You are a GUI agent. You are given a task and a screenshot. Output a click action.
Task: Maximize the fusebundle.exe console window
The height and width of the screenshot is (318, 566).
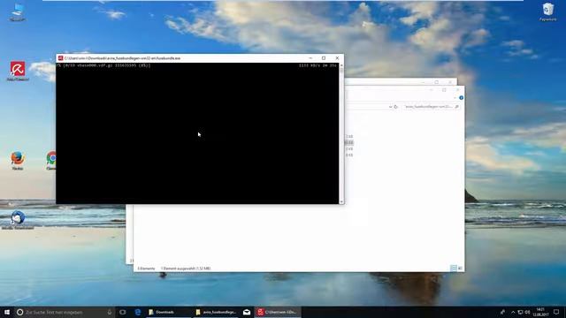click(324, 58)
